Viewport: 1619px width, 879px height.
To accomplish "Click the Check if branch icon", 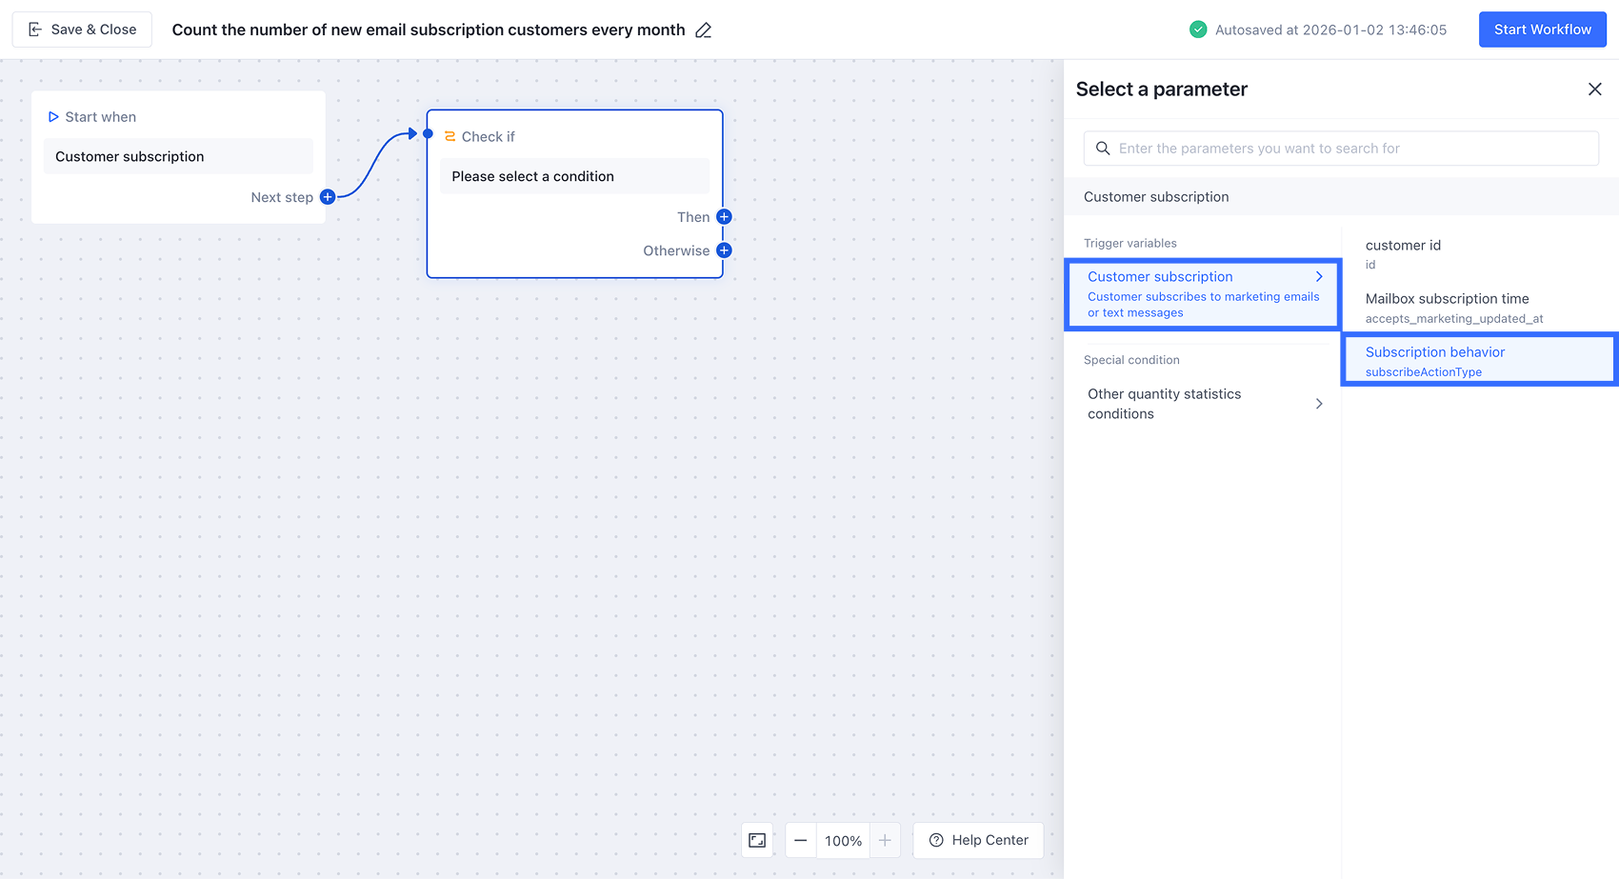I will point(450,136).
